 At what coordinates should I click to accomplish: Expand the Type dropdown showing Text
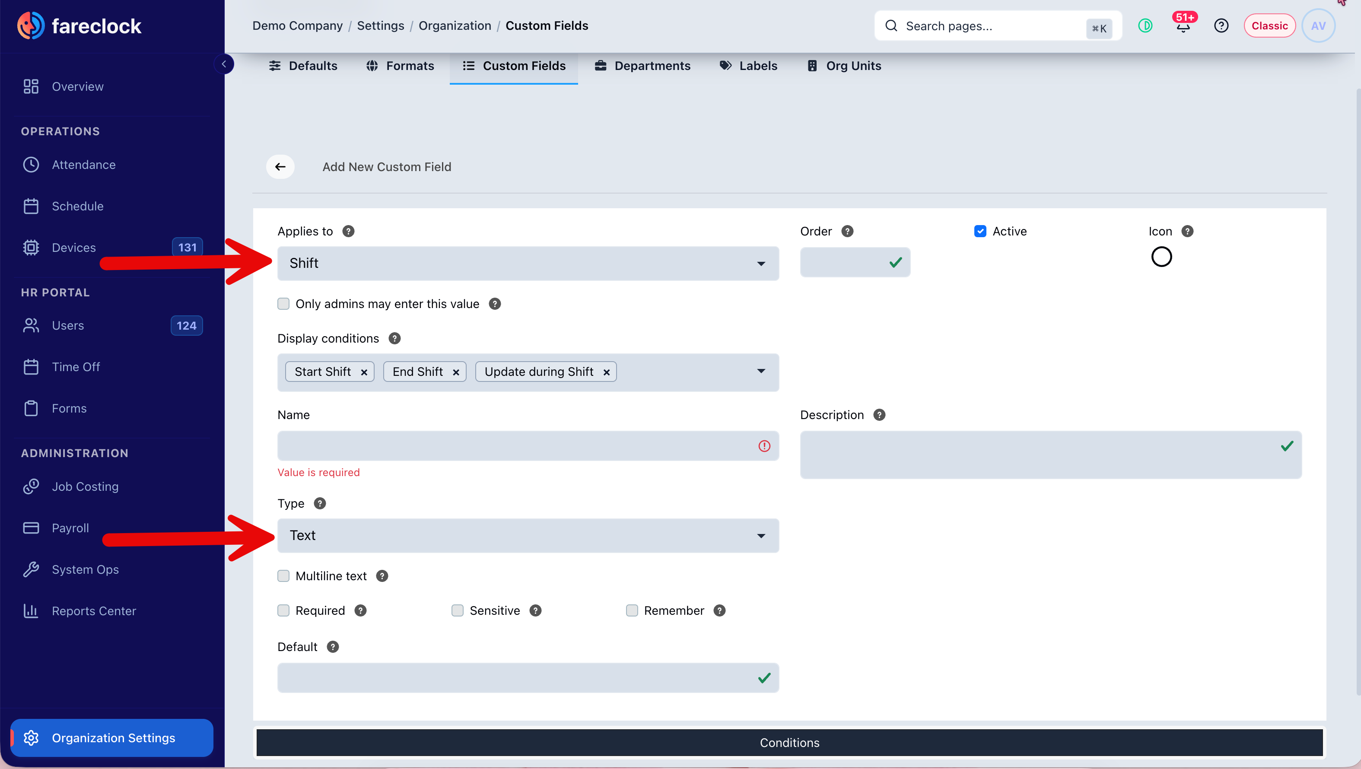[x=528, y=536]
